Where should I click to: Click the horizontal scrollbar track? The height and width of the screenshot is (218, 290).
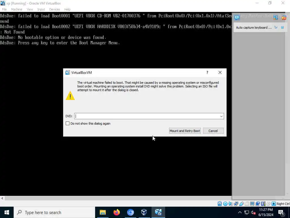[x=118, y=198]
